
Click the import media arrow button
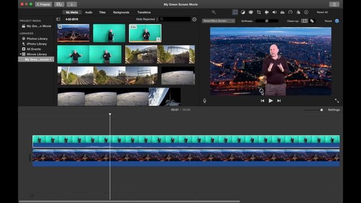pos(72,4)
